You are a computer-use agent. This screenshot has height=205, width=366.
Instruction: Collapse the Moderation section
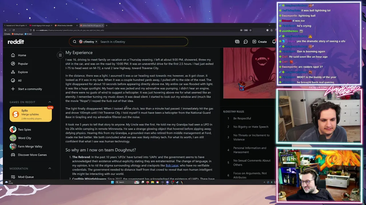[x=50, y=169]
